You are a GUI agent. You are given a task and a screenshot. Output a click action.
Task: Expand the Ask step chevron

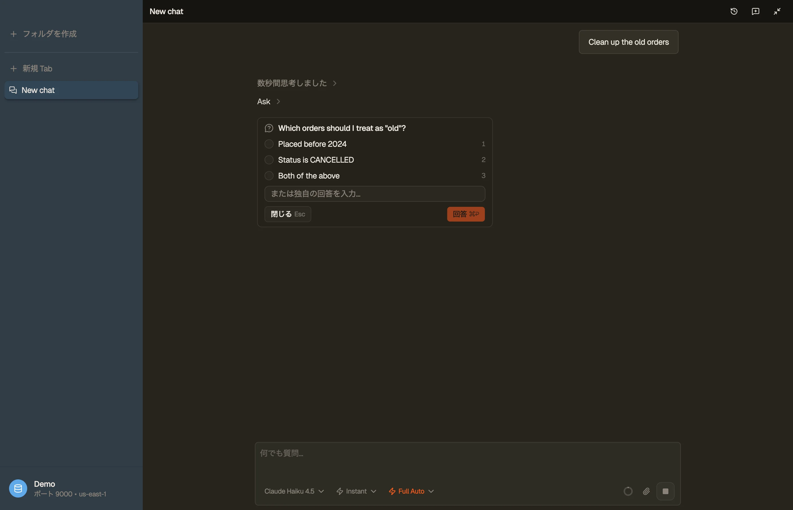point(278,101)
